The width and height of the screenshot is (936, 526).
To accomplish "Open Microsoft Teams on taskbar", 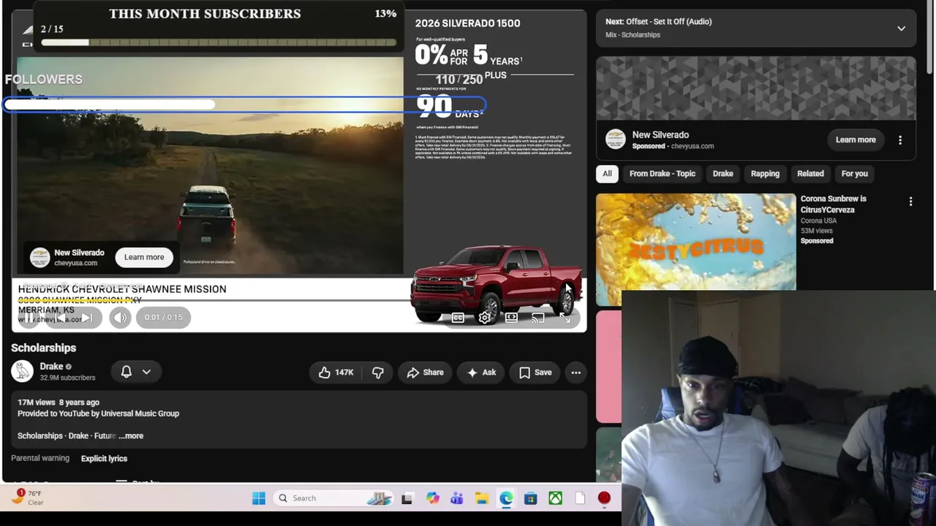I will pos(457,498).
